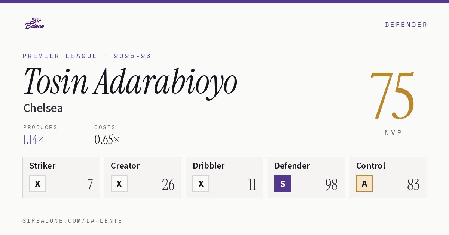
Task: Click the 0.65× costs value
Action: (107, 140)
